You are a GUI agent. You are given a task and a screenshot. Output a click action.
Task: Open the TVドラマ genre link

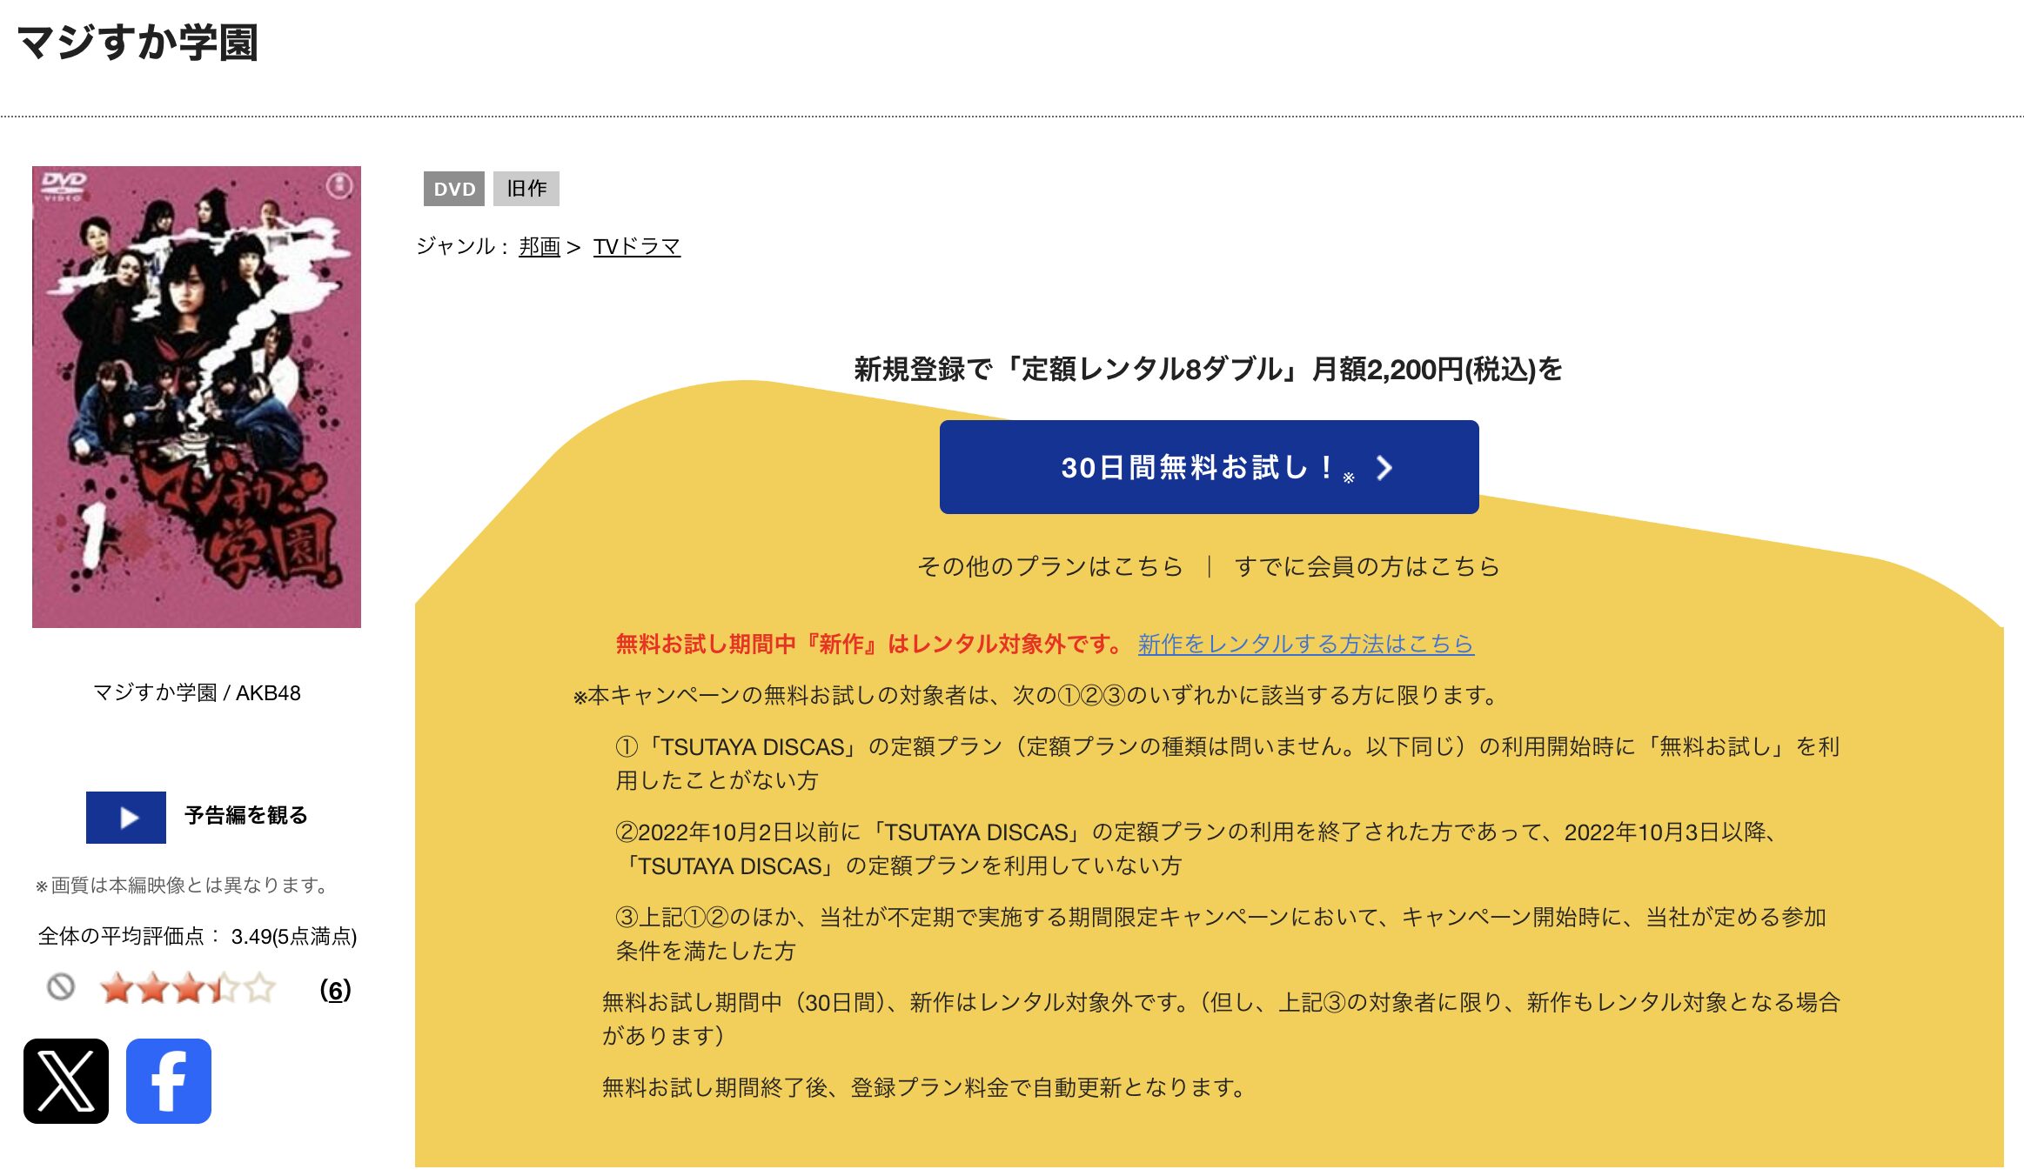point(637,247)
